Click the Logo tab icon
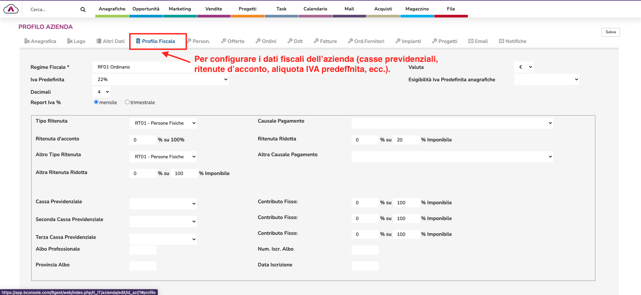 pyautogui.click(x=70, y=41)
